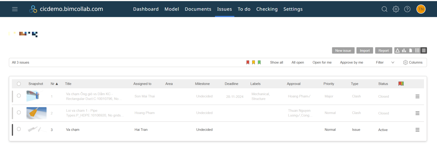The image size is (437, 156).
Task: Open the row menu for Va cham
Action: click(x=417, y=130)
